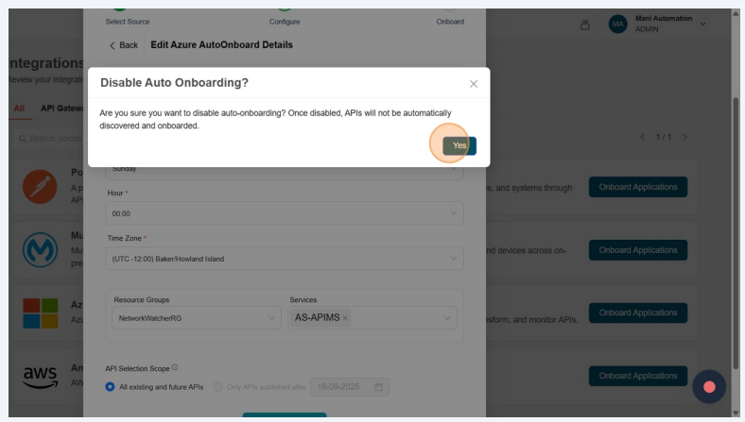Image resolution: width=745 pixels, height=422 pixels.
Task: Click Yes to disable auto onboarding
Action: pyautogui.click(x=459, y=145)
